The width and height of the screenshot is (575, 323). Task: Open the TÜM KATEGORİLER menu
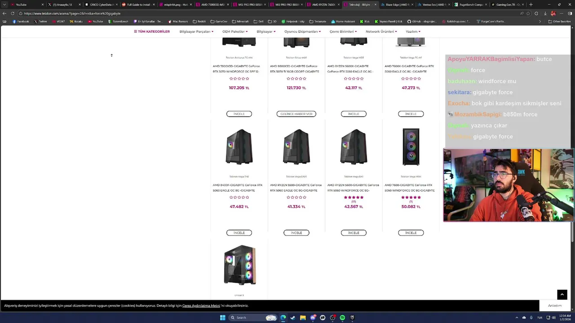(152, 31)
